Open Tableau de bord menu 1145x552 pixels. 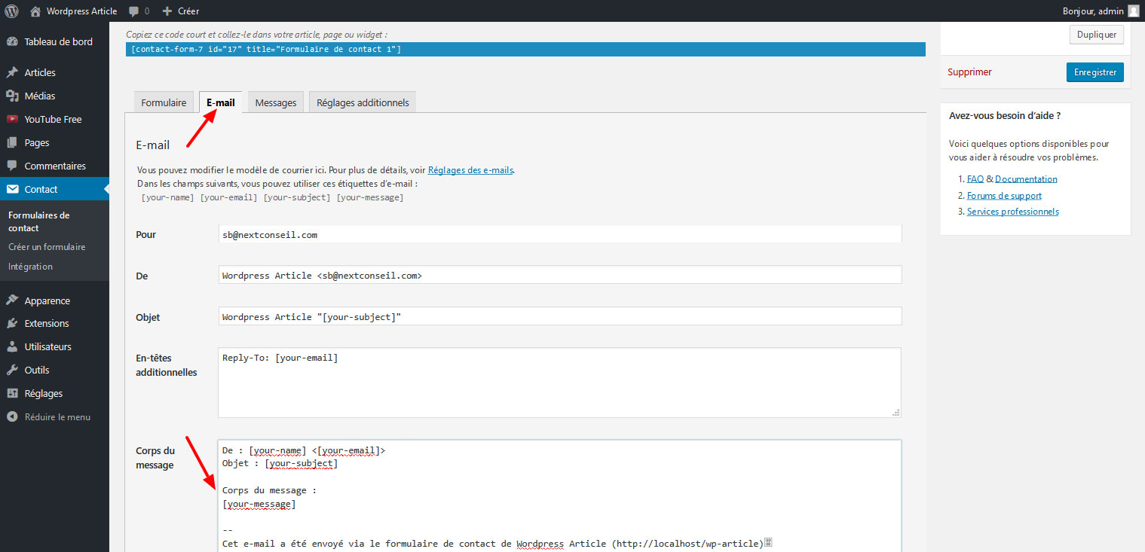58,41
